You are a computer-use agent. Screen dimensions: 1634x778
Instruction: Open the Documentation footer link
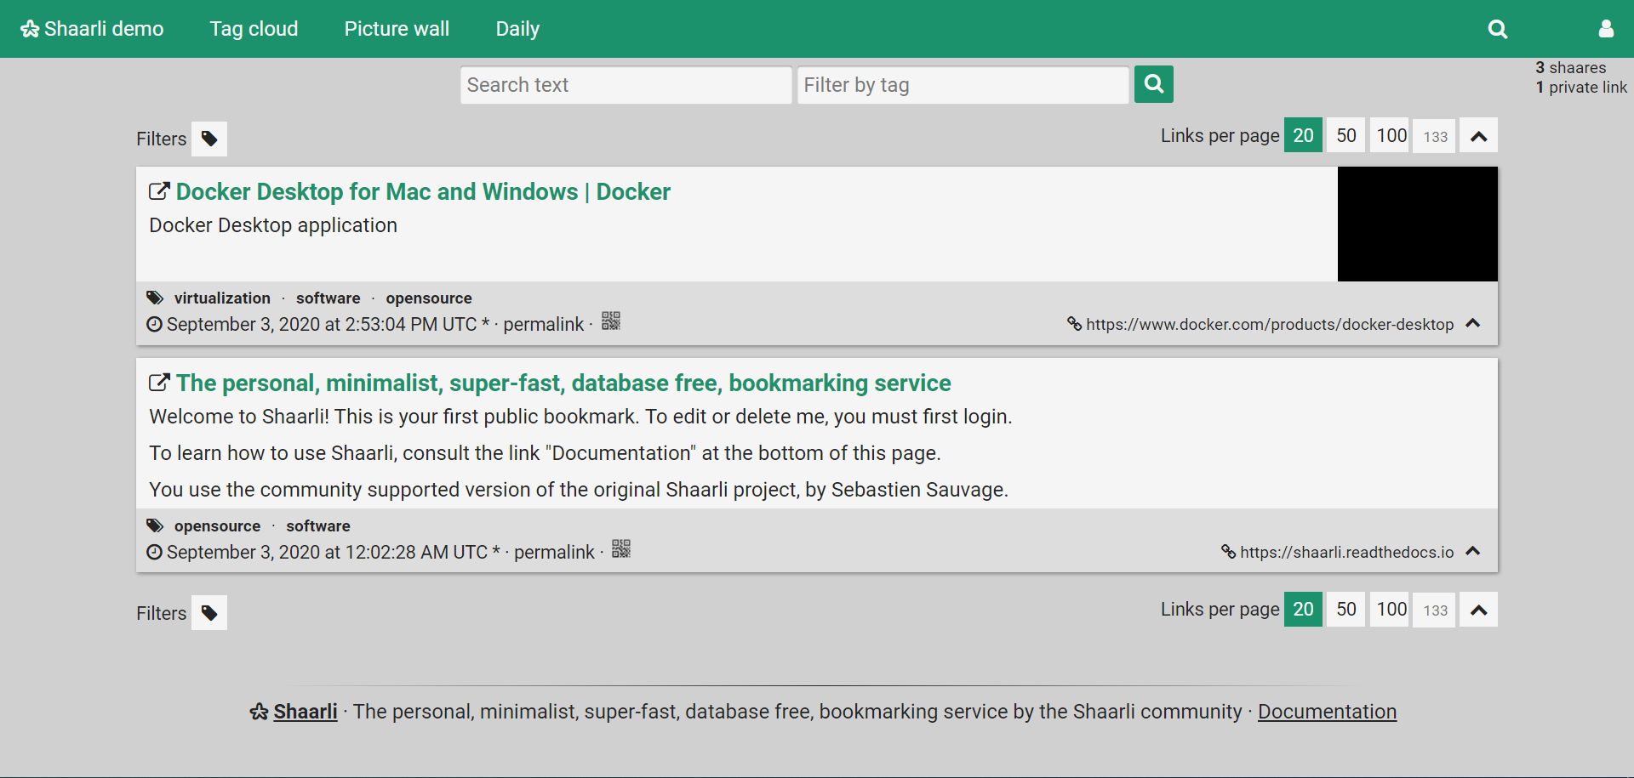click(x=1327, y=712)
